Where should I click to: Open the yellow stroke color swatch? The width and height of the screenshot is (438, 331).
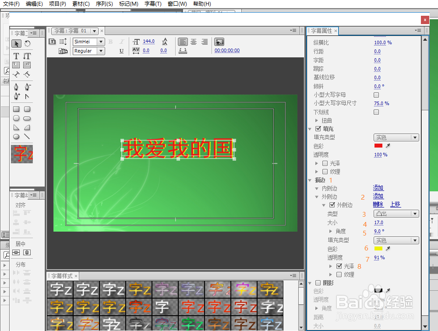click(x=378, y=249)
